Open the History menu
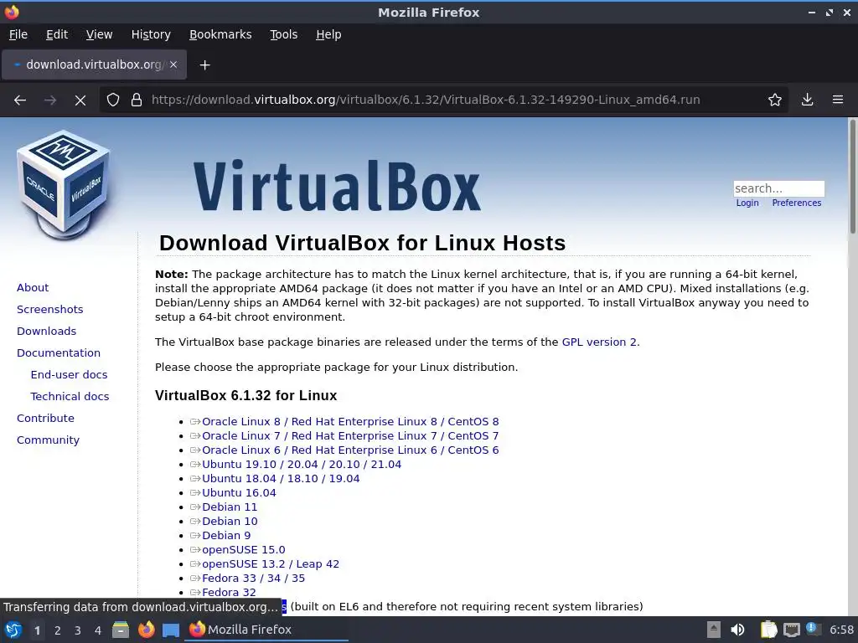858x643 pixels. click(151, 34)
